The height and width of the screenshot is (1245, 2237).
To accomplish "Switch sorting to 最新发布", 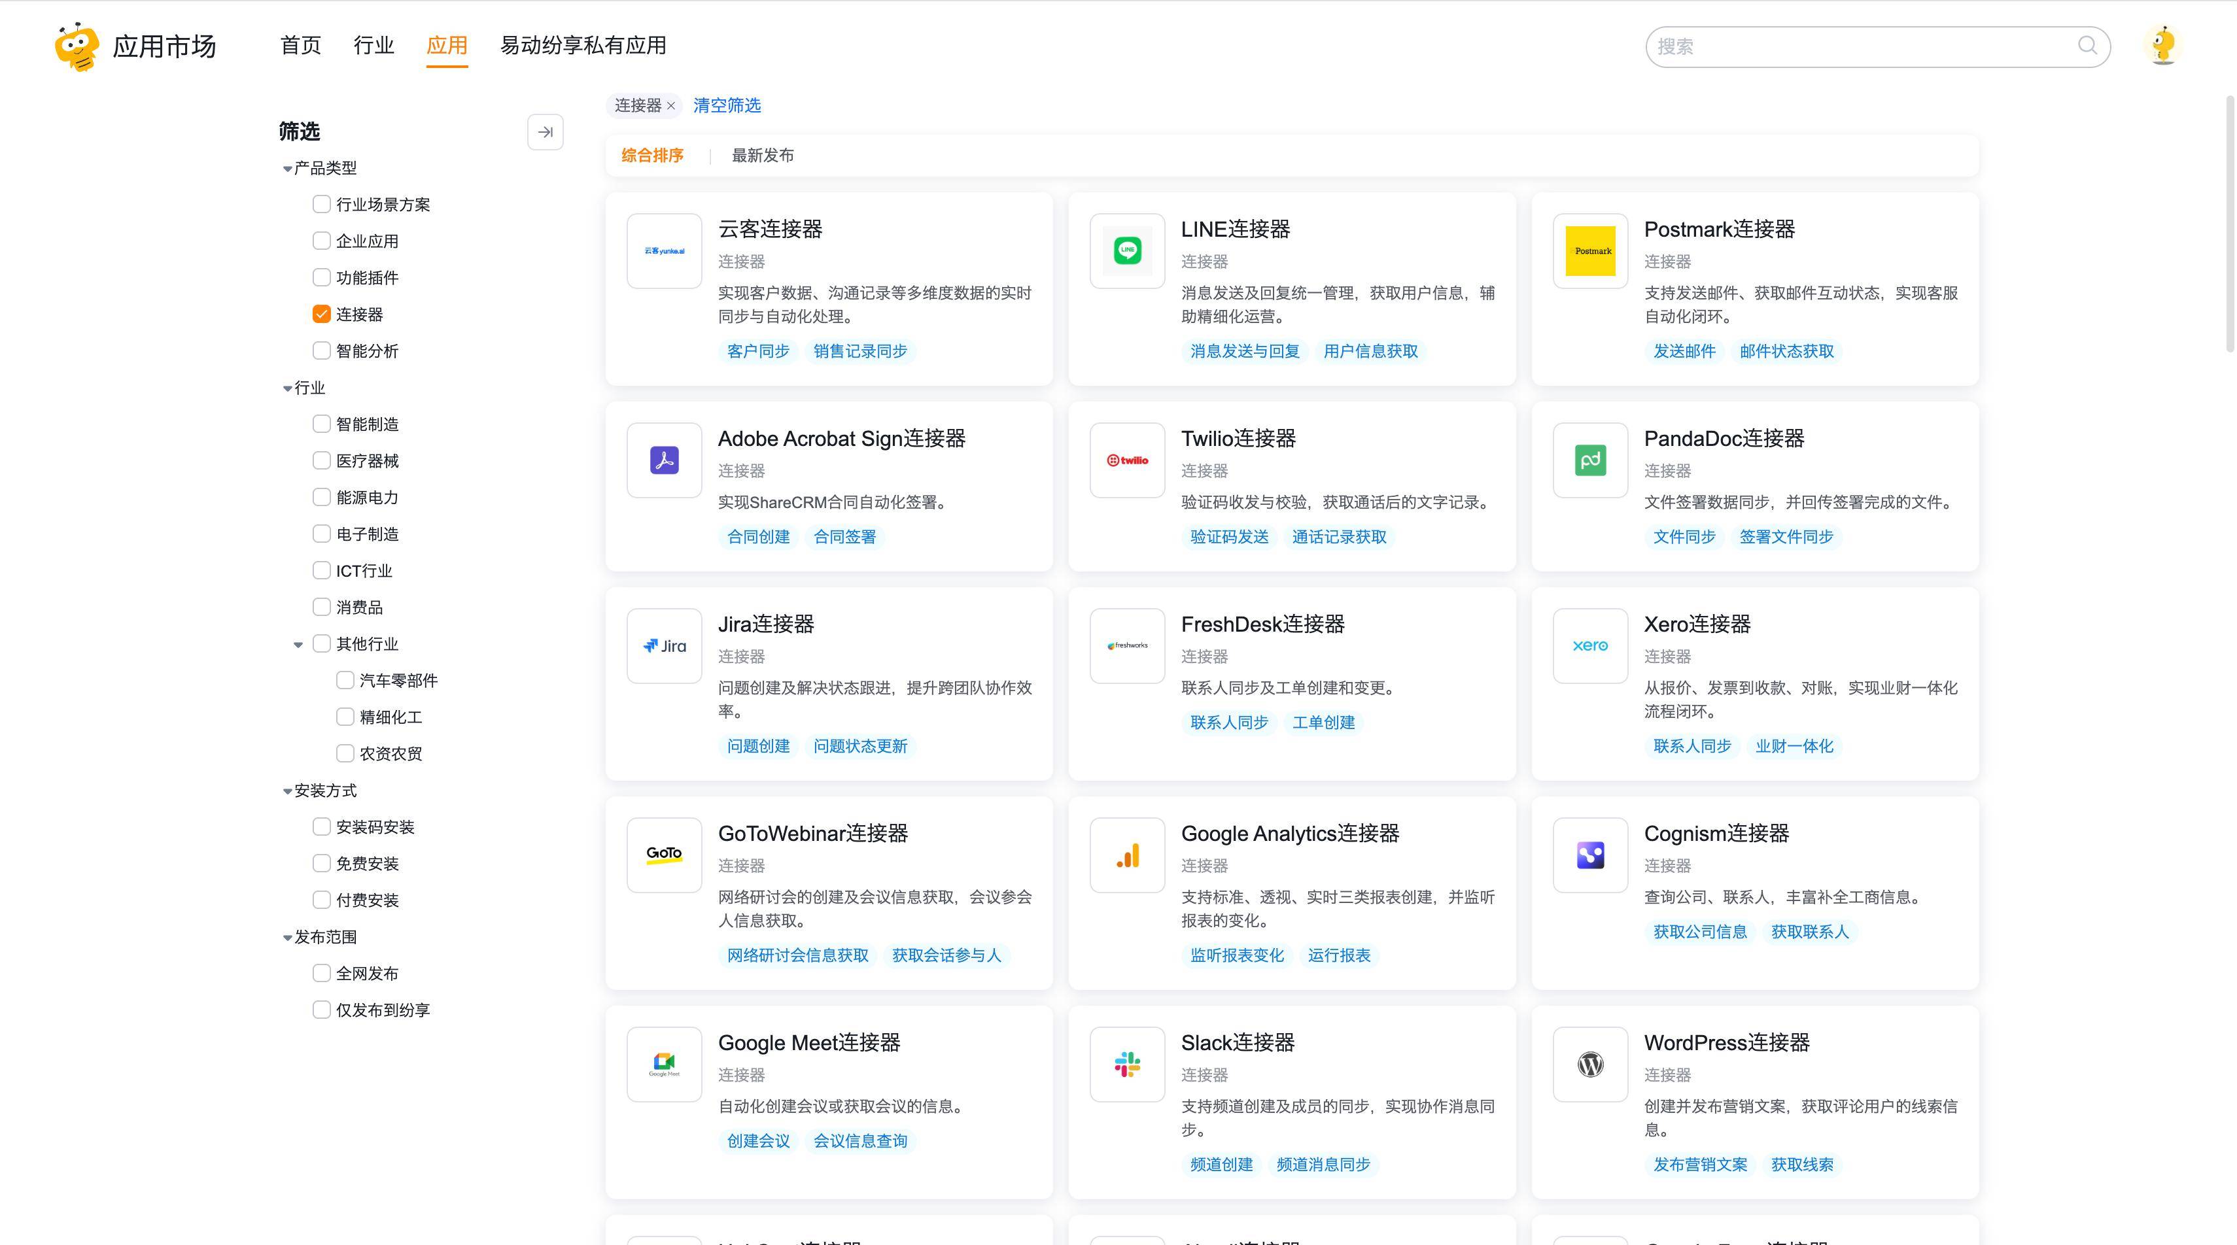I will (763, 156).
